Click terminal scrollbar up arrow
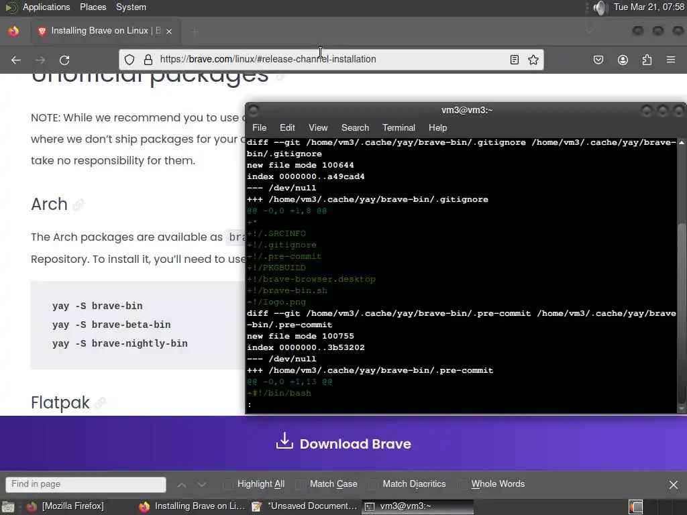Viewport: 687px width, 515px height. click(x=682, y=143)
